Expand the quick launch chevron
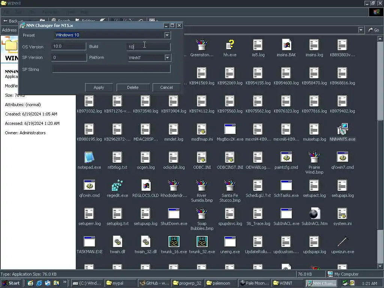Viewport: 384px width, 288px height. coord(64,282)
